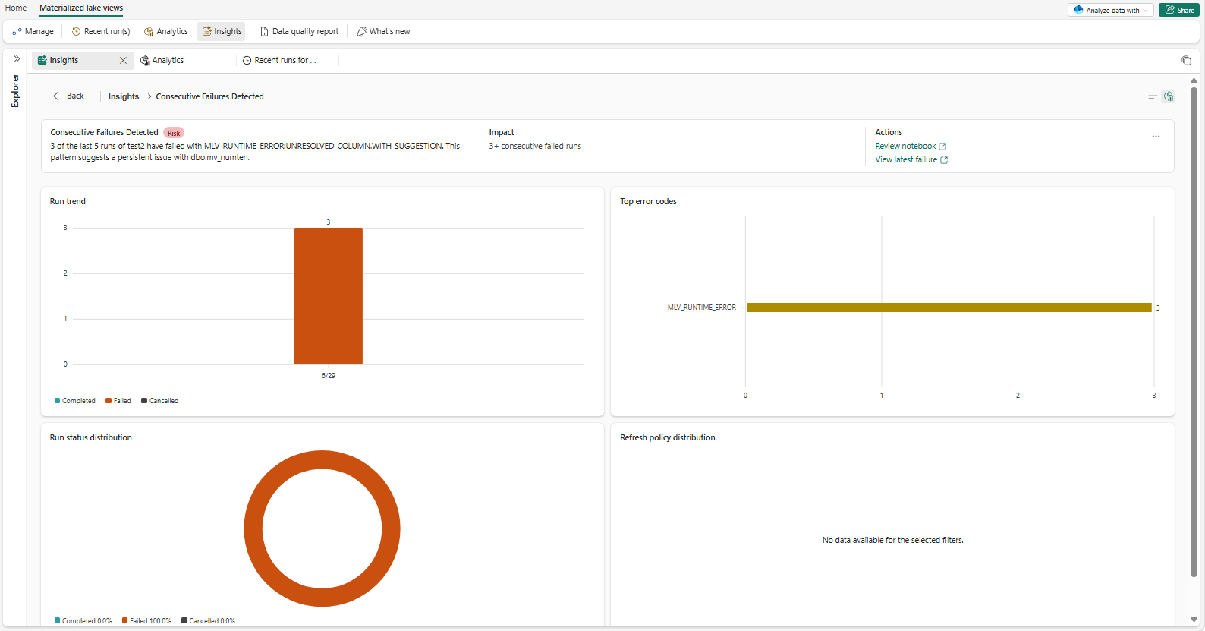Open Recent run(s) from toolbar
The width and height of the screenshot is (1205, 631).
tap(101, 32)
